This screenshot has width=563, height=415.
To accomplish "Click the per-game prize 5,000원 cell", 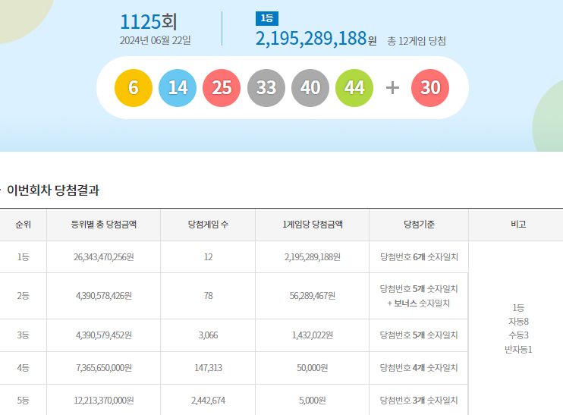I will click(313, 401).
